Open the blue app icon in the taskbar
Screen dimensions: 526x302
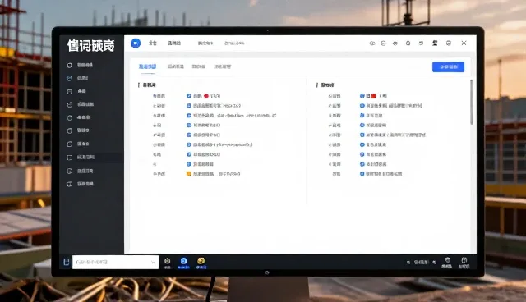(183, 261)
